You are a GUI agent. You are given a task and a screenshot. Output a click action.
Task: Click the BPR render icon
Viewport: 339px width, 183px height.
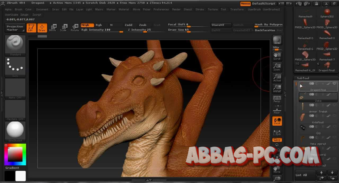click(x=277, y=40)
